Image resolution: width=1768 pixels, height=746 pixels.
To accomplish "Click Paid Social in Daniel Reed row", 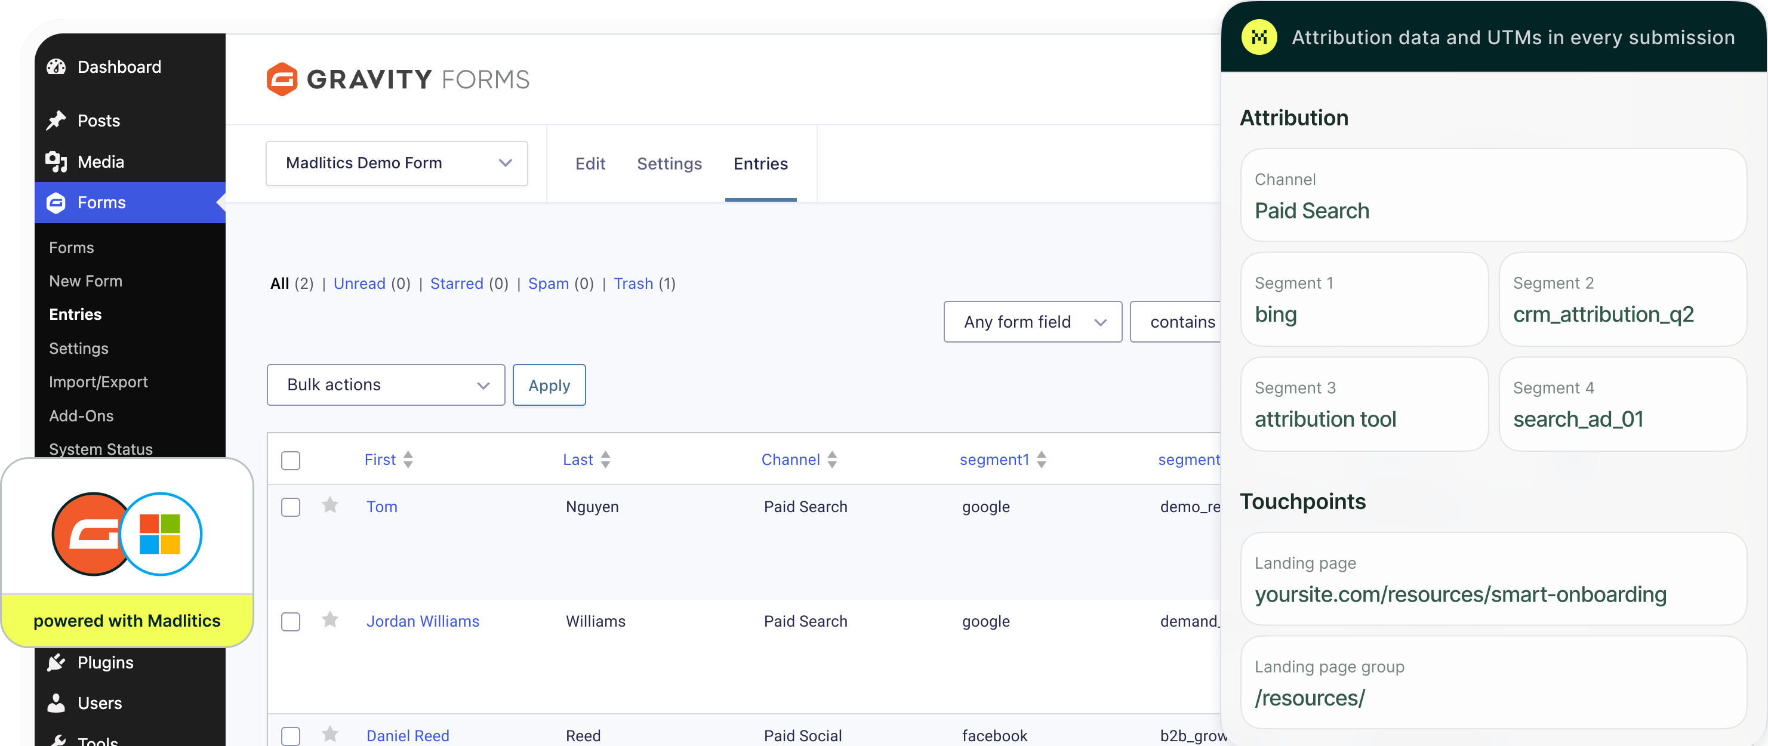I will click(803, 736).
